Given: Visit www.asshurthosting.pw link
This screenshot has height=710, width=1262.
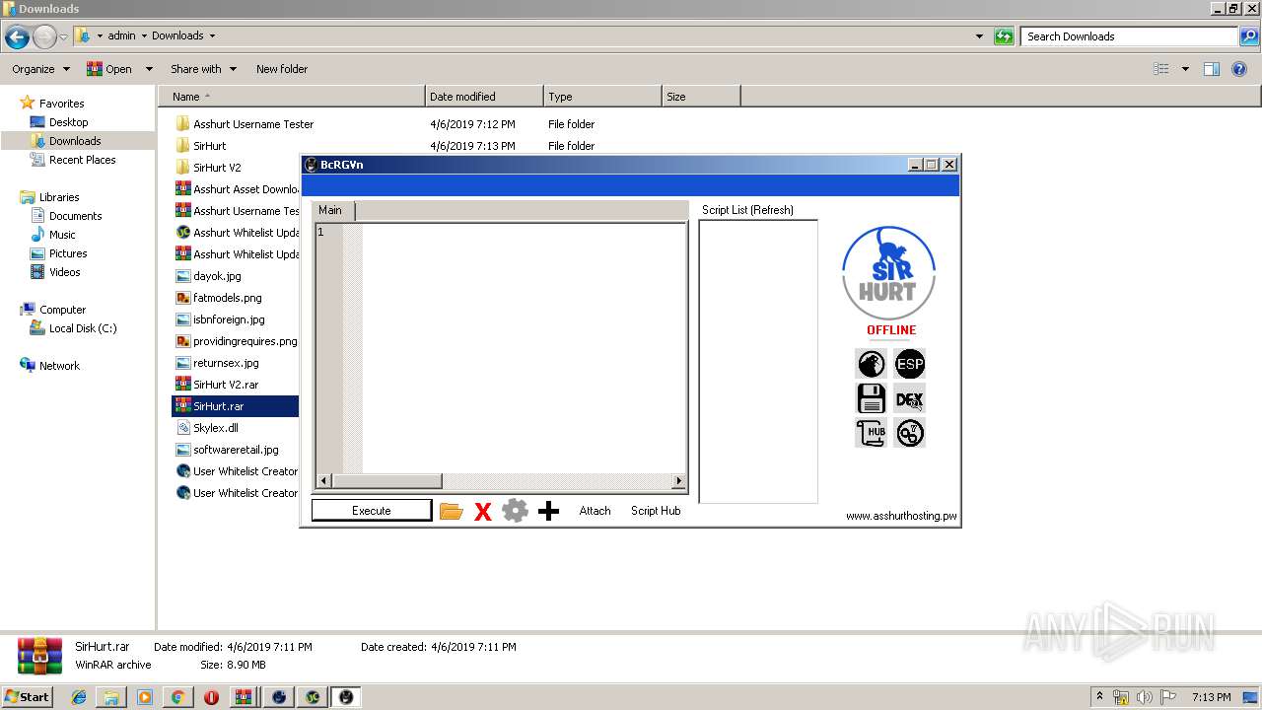Looking at the screenshot, I should [901, 516].
